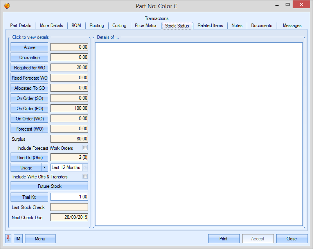313x249 pixels.
Task: Open the Menu button
Action: 40,239
